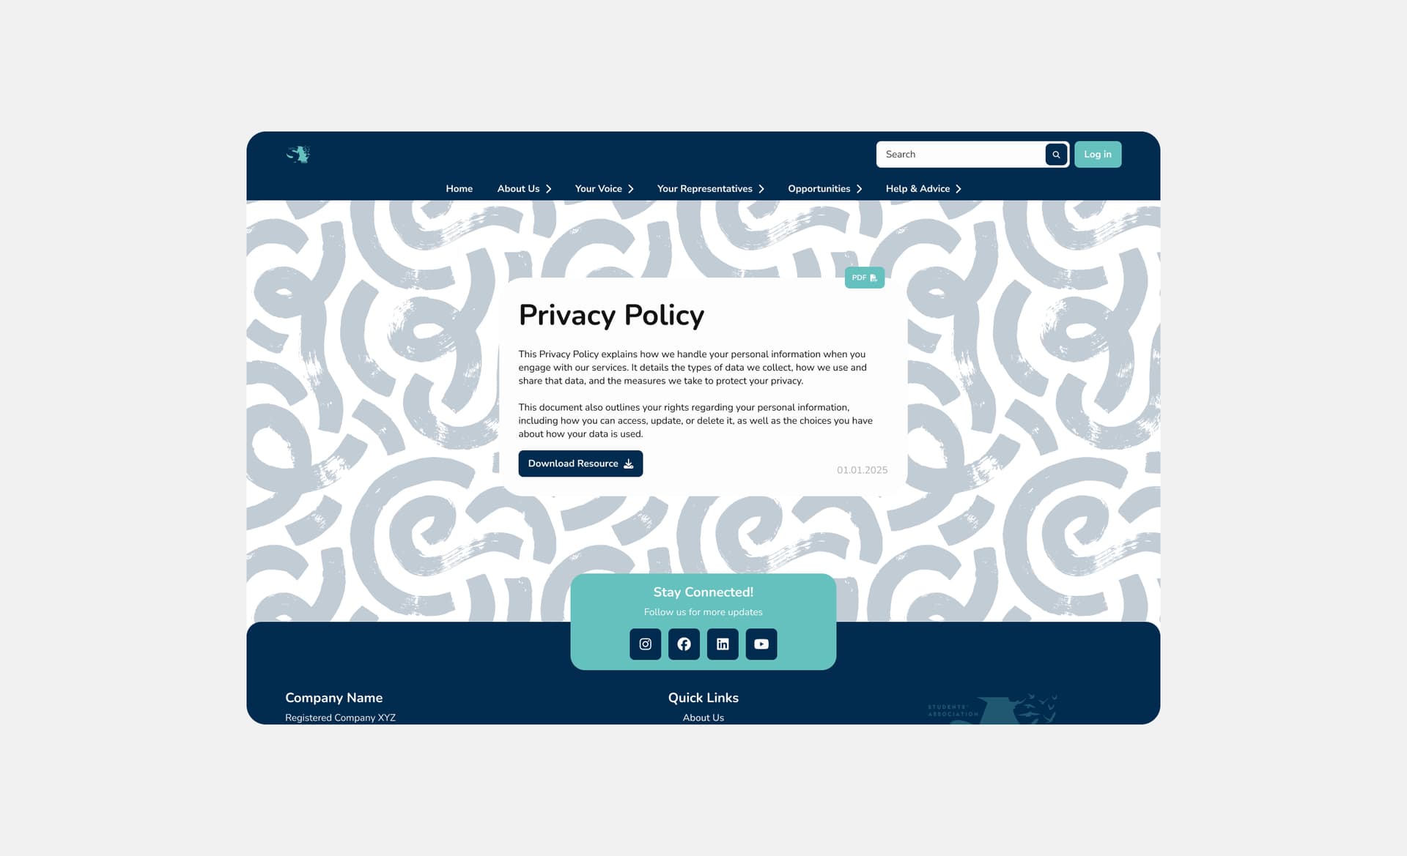
Task: Click the LinkedIn icon in Stay Connected
Action: pyautogui.click(x=723, y=644)
